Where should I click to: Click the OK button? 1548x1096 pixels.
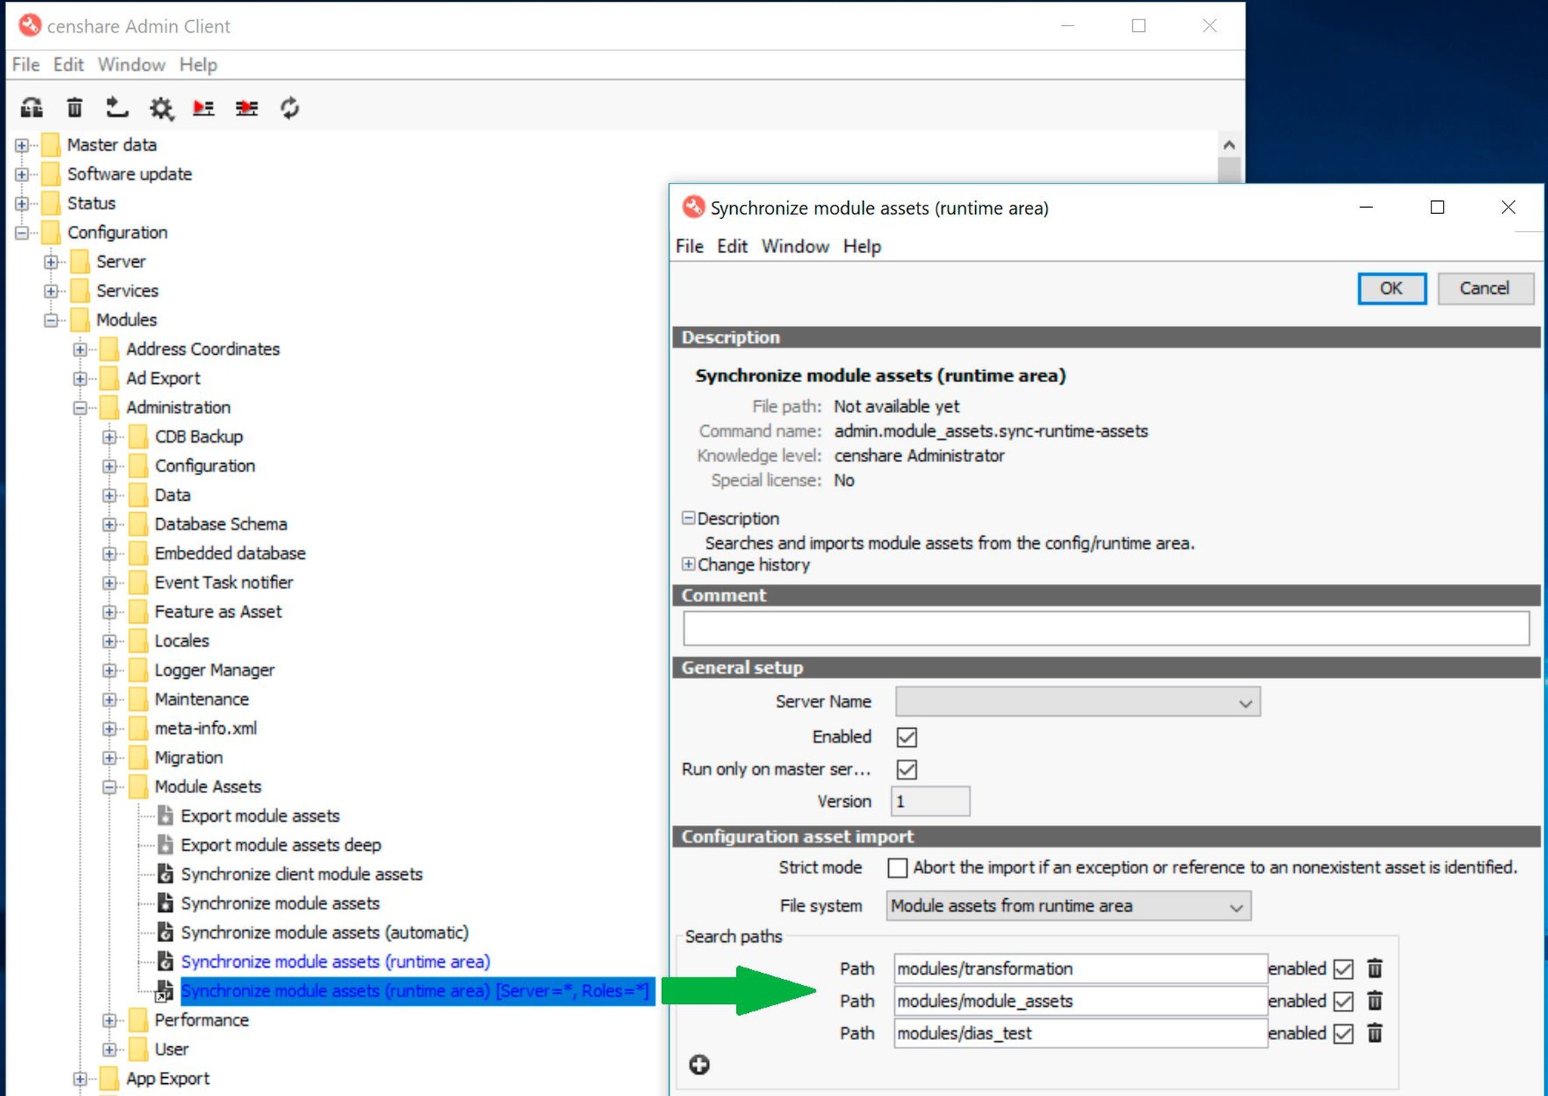1391,289
